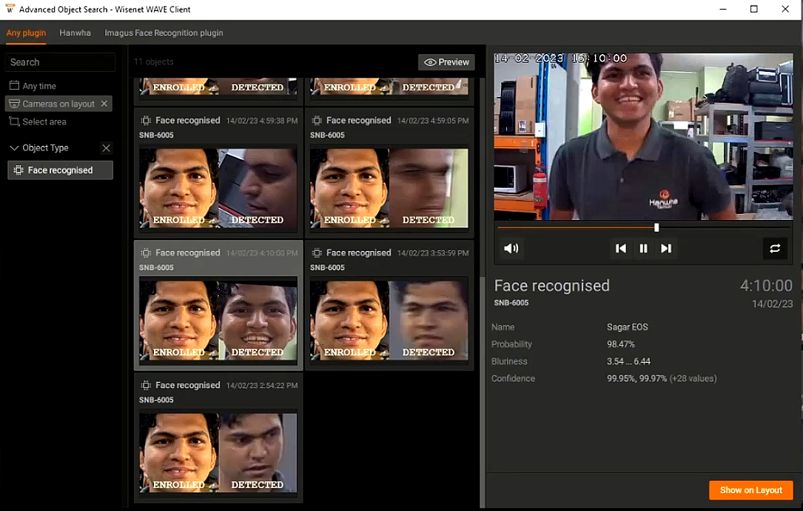Click the Face recognised details heading
803x511 pixels.
pyautogui.click(x=551, y=285)
